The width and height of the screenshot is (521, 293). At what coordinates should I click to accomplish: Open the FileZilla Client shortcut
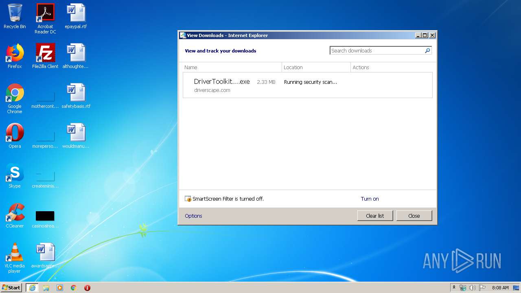pyautogui.click(x=45, y=56)
